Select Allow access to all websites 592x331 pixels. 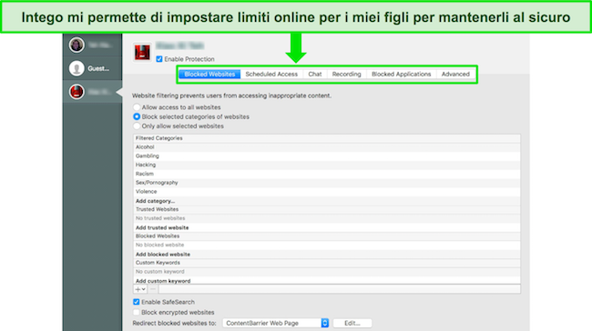tap(137, 107)
